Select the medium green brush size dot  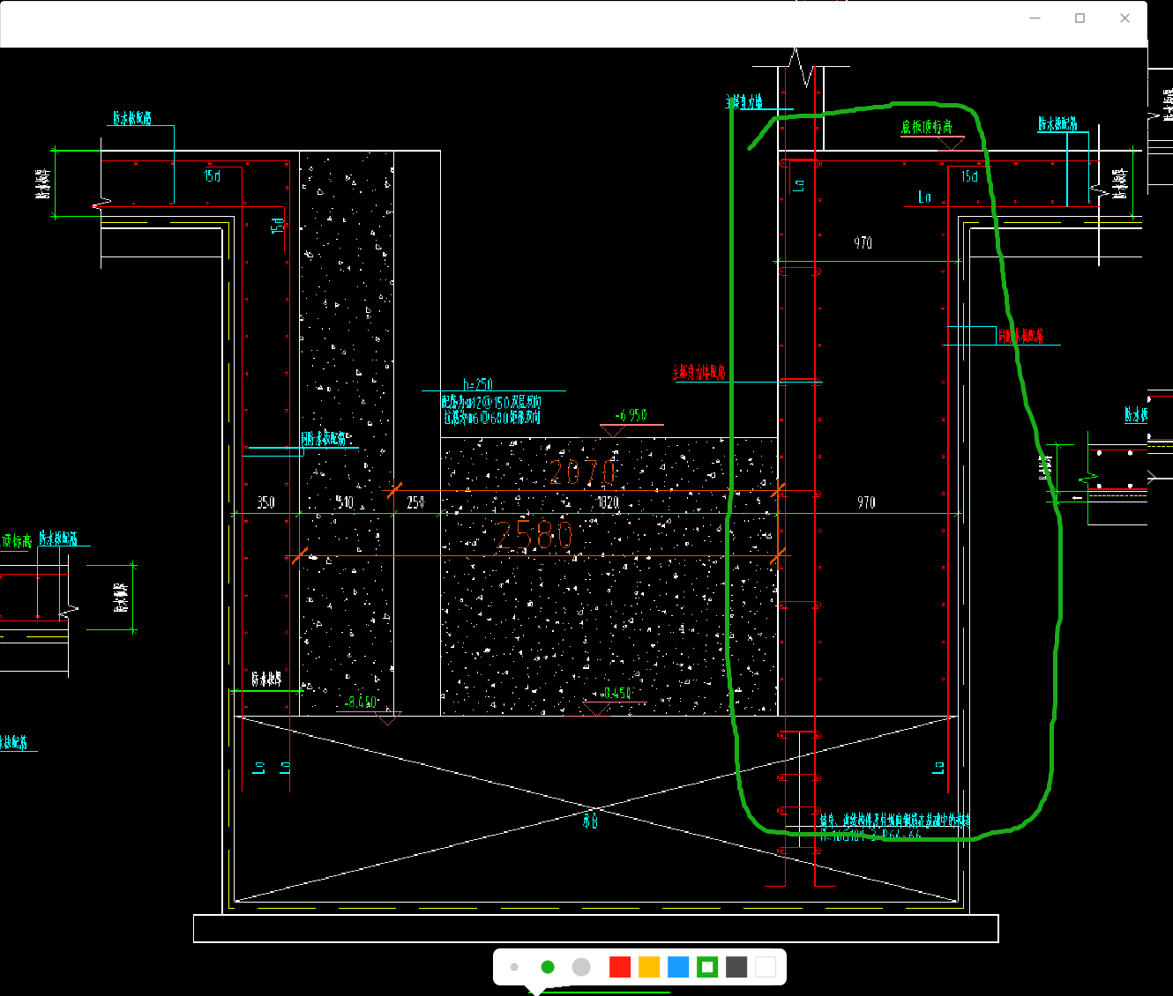pos(548,967)
